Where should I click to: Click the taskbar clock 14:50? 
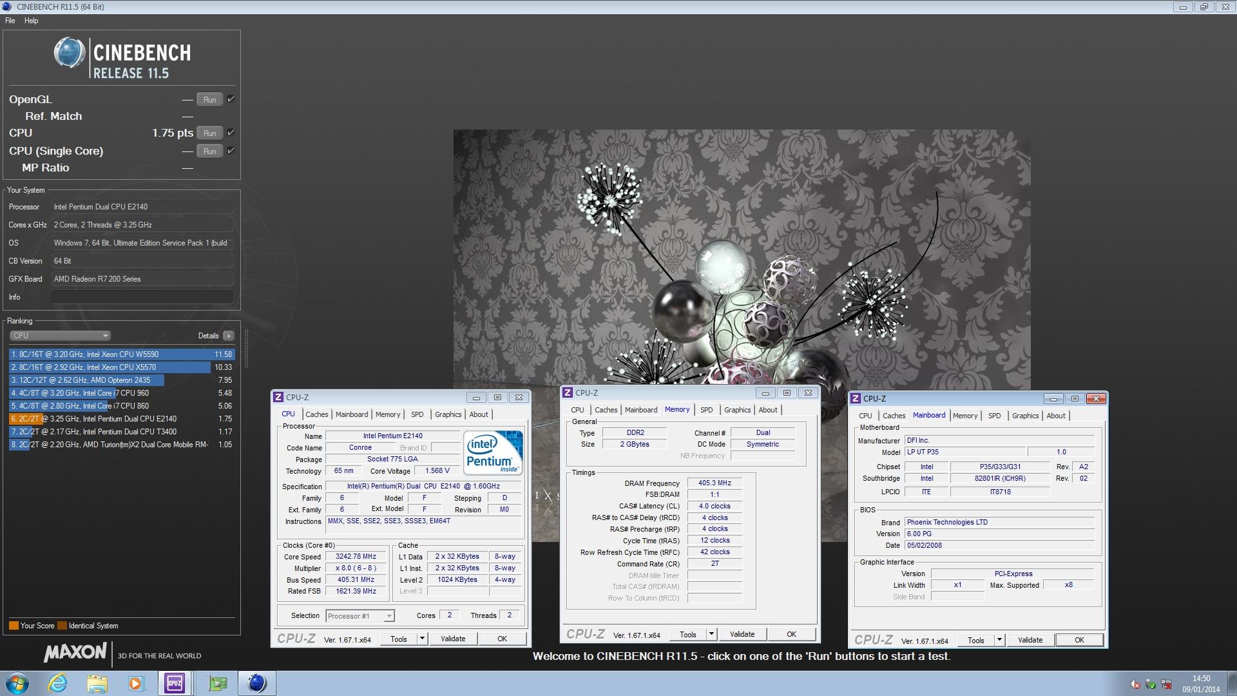[x=1201, y=679]
